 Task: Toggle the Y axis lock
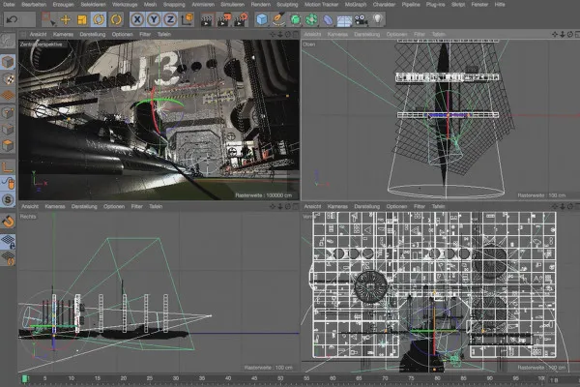coord(153,18)
